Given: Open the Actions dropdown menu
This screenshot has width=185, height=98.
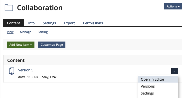Looking at the screenshot, I should (x=173, y=6).
